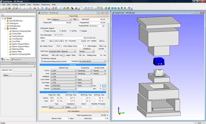Click the Slides quantity ellipsis button

(x=104, y=85)
